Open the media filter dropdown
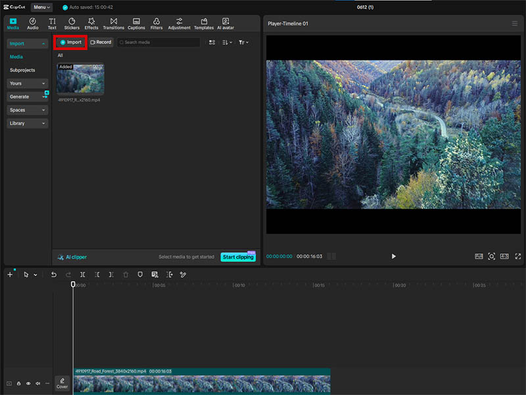 [243, 42]
